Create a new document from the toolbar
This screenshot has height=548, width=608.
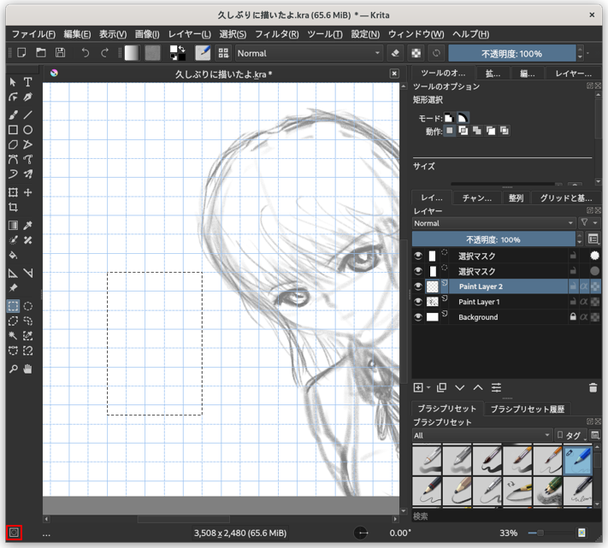pos(21,53)
